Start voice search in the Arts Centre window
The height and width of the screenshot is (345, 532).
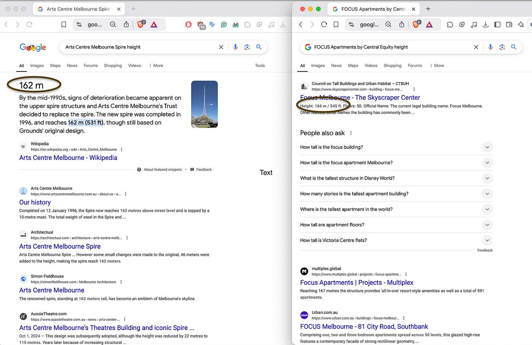(x=235, y=47)
